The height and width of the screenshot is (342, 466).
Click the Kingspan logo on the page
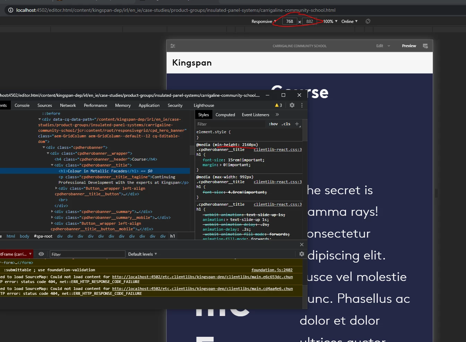[x=192, y=63]
